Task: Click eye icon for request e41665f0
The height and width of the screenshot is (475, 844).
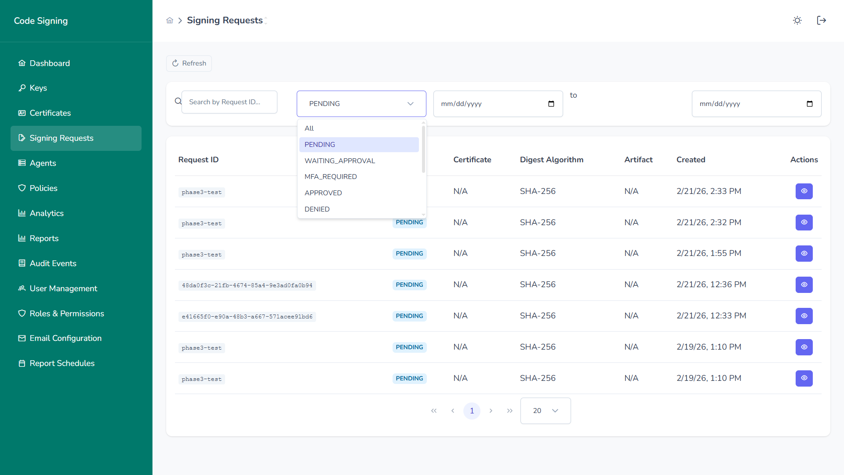Action: pos(804,316)
